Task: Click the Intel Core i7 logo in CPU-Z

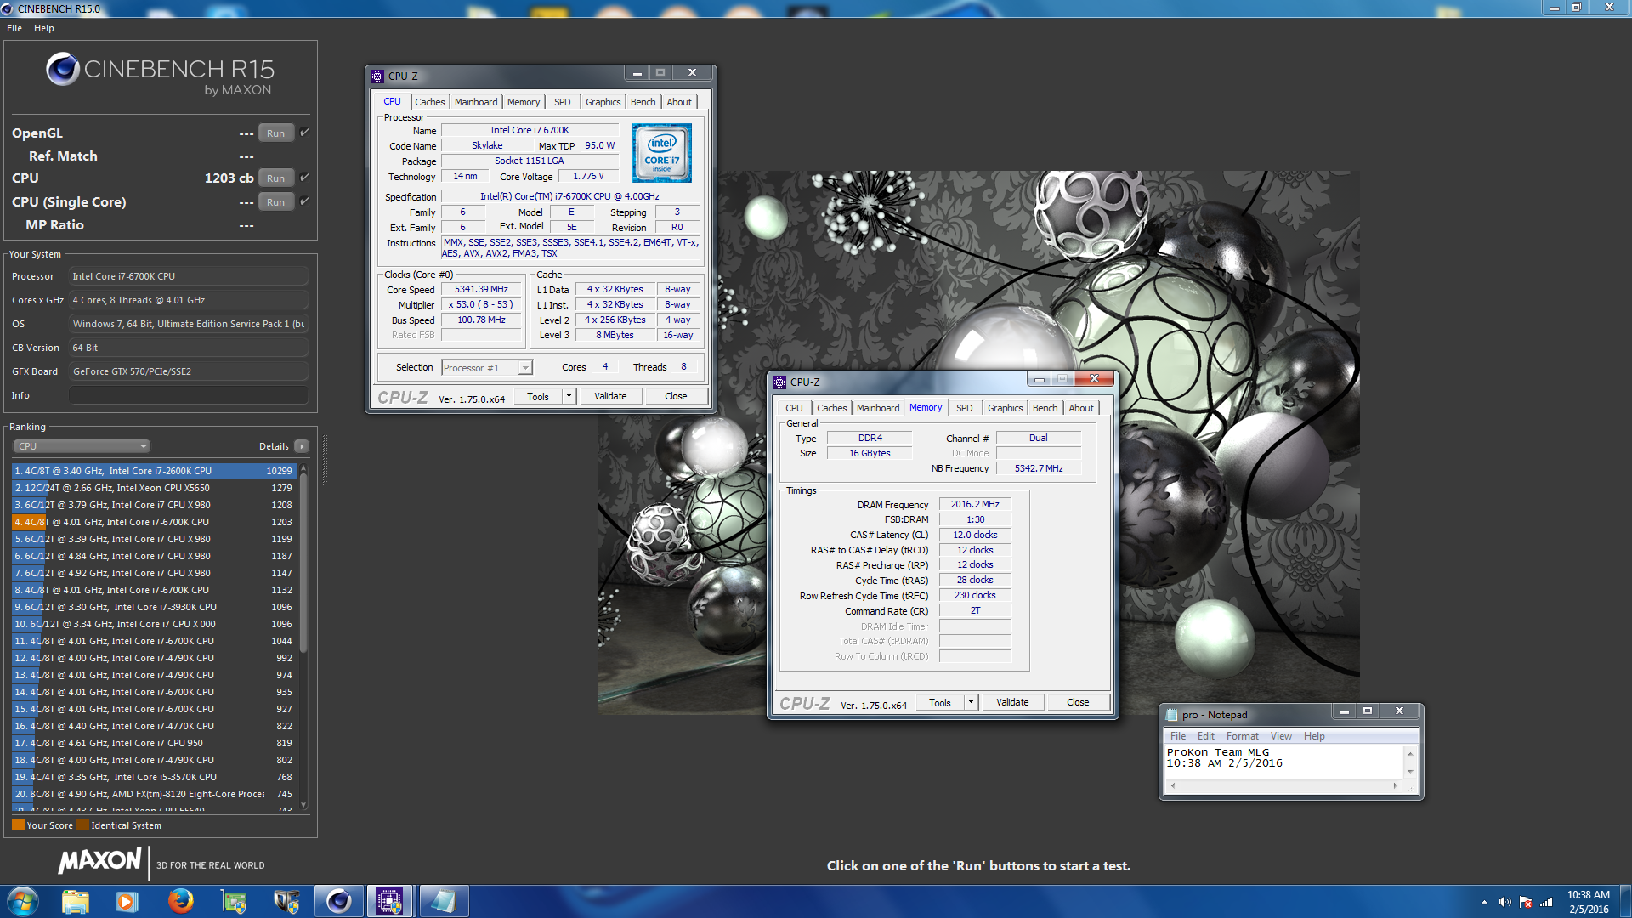Action: click(x=662, y=153)
